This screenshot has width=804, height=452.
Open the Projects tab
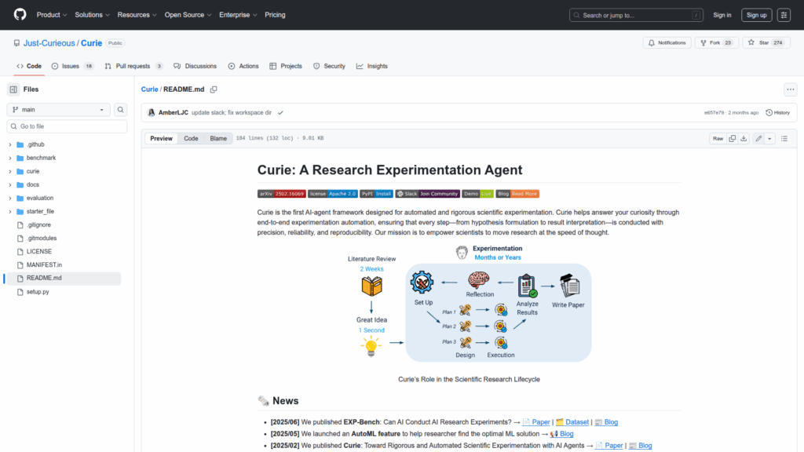click(x=286, y=66)
